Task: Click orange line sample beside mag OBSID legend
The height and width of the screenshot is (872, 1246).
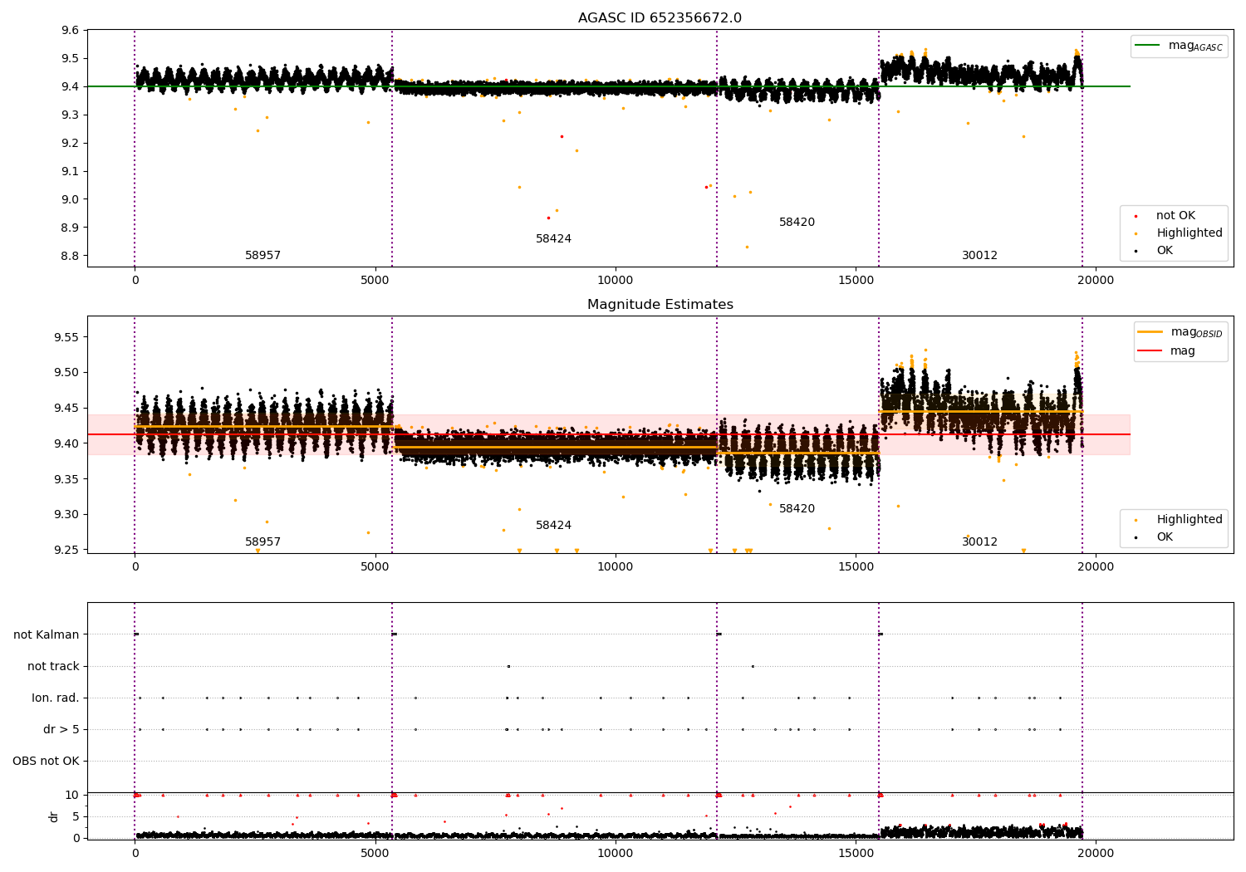Action: [x=1150, y=331]
